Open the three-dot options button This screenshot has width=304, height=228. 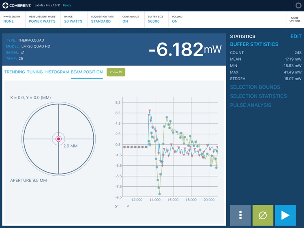pos(240,215)
